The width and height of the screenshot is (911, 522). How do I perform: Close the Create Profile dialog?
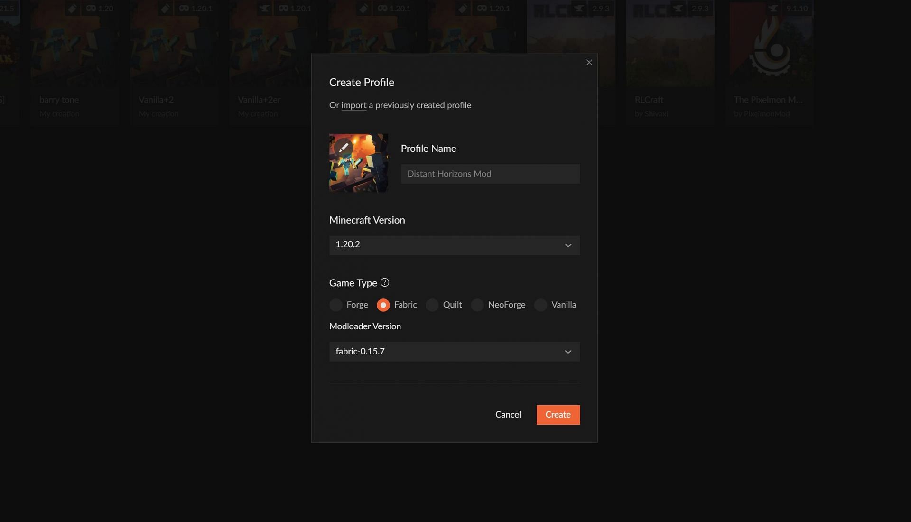coord(589,62)
